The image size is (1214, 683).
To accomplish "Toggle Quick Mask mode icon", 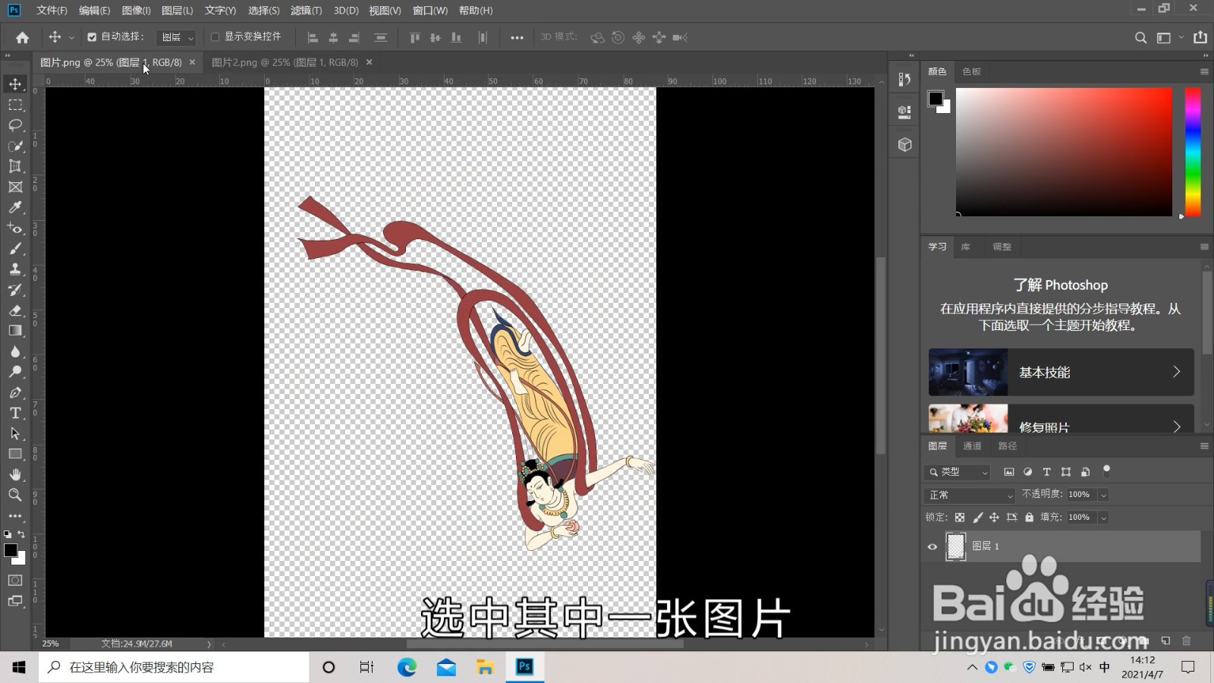I will (15, 580).
